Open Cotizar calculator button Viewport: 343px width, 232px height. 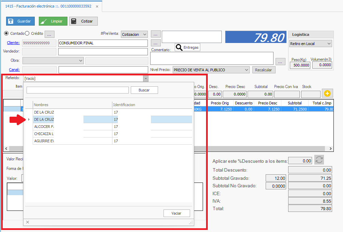[83, 21]
